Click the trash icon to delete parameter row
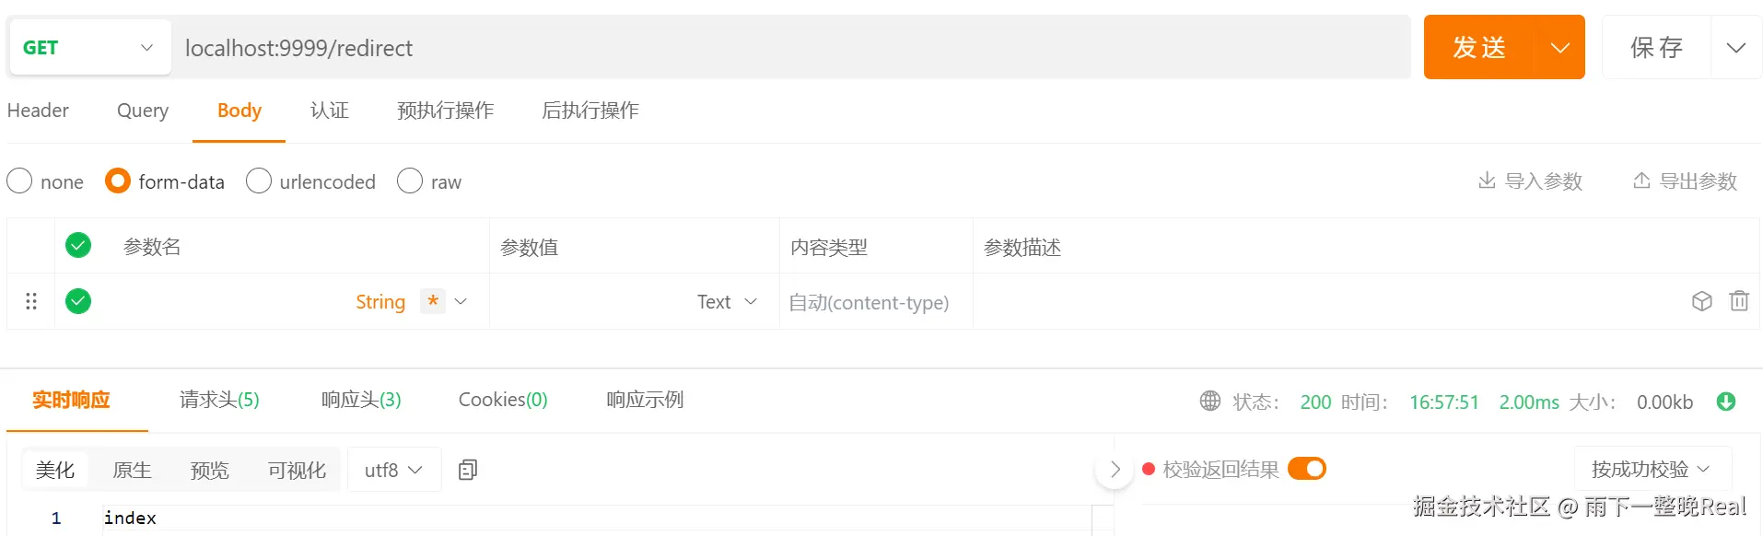The height and width of the screenshot is (536, 1763). click(x=1738, y=301)
